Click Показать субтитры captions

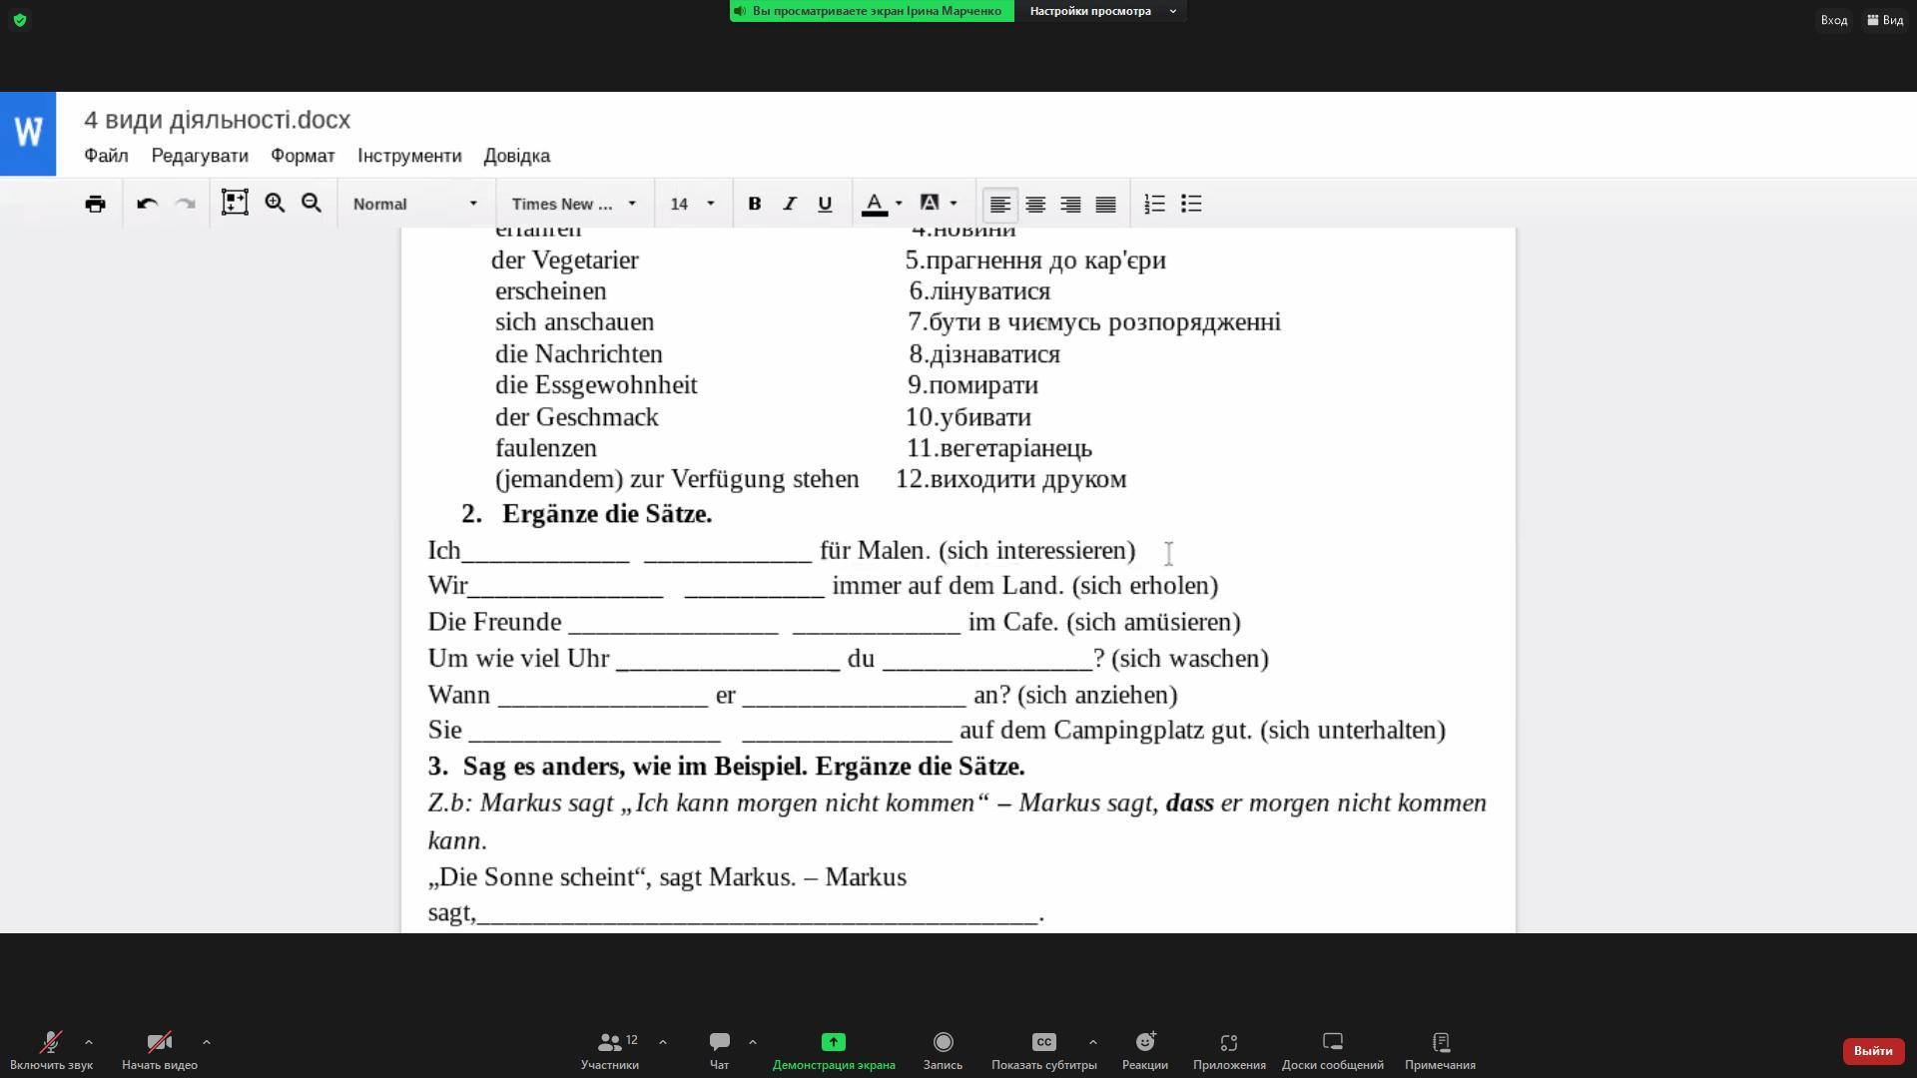point(1043,1051)
